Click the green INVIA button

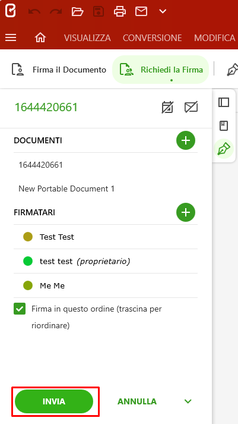54,401
